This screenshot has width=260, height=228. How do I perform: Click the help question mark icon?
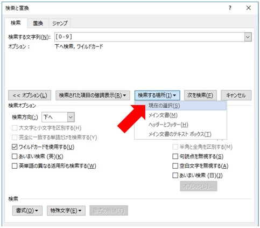click(230, 8)
